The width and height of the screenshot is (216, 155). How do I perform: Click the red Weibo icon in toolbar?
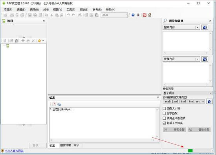click(145, 15)
